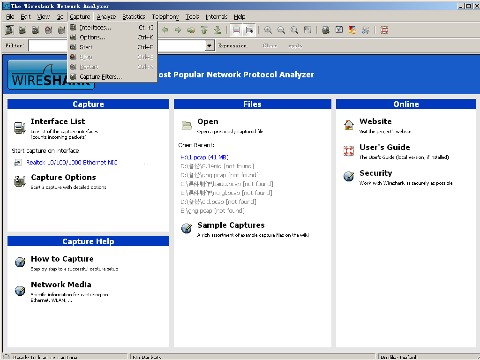This screenshot has height=360, width=480.
Task: Click the list capture interfaces toolbar icon
Action: [x=9, y=30]
